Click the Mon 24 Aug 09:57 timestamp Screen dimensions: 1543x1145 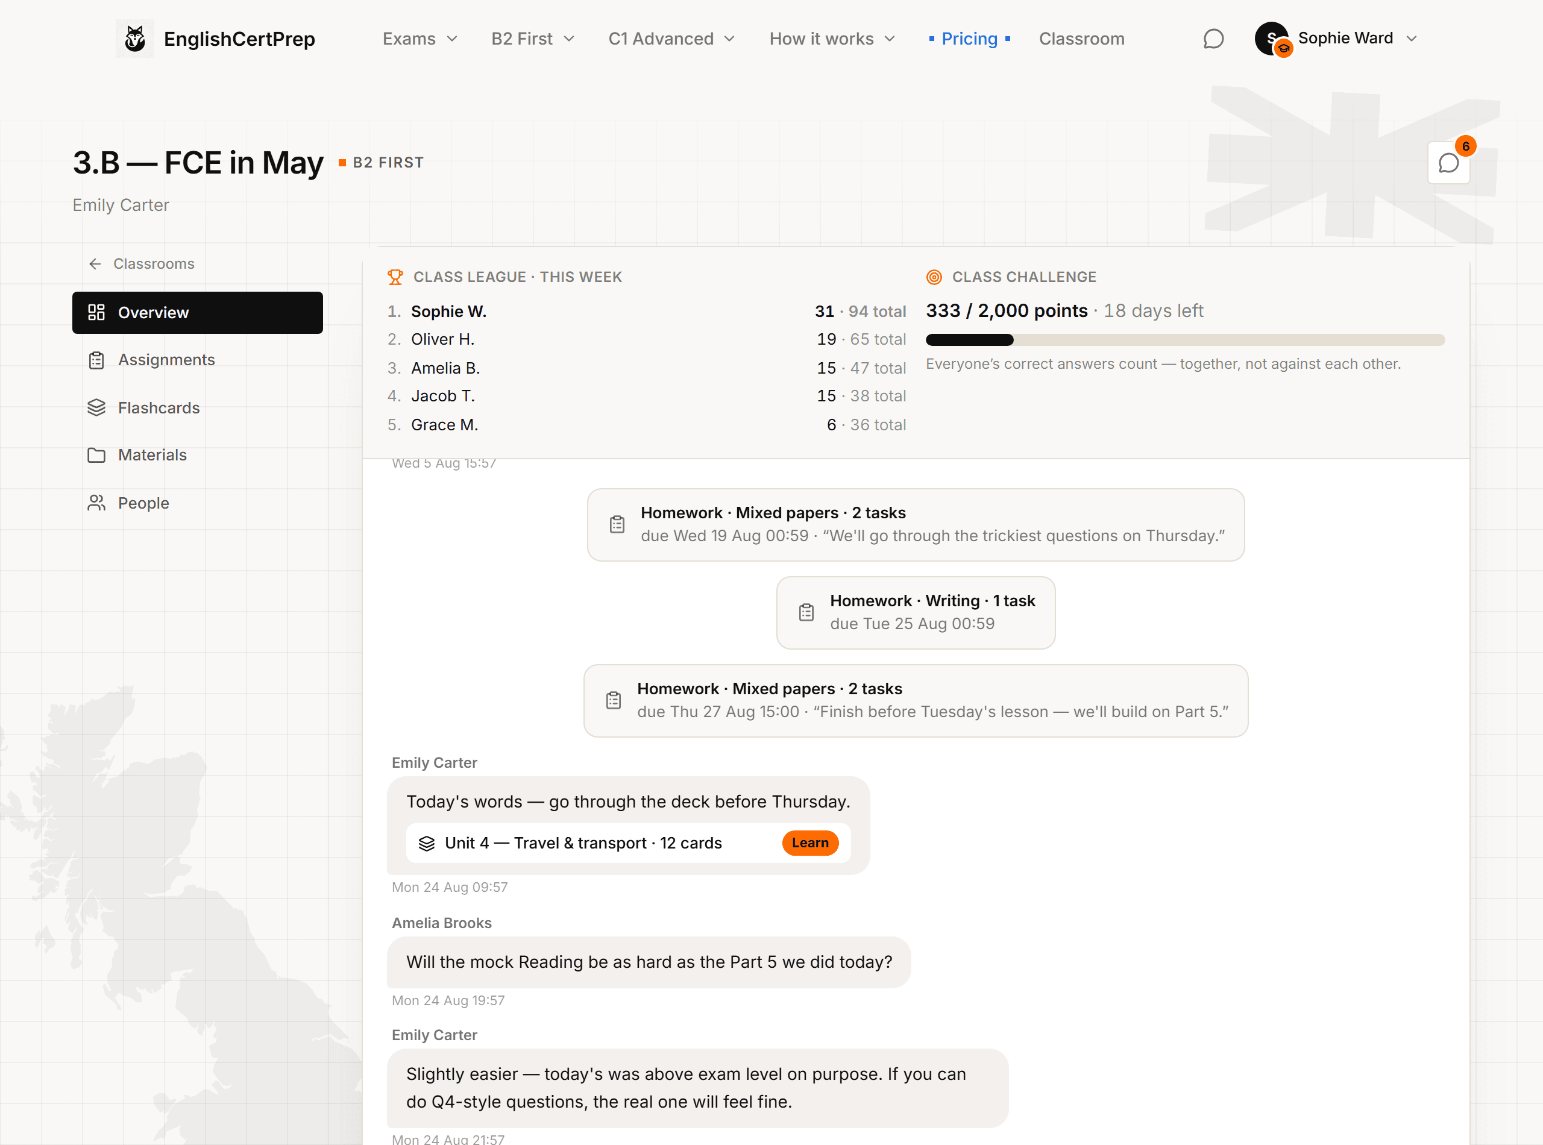coord(449,888)
